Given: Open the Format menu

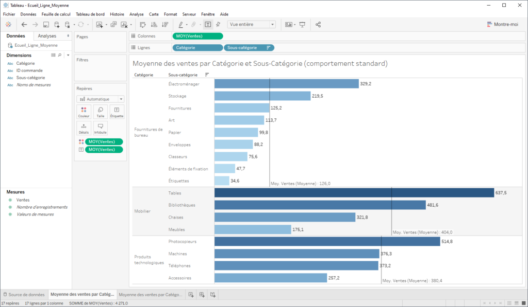Looking at the screenshot, I should 170,14.
